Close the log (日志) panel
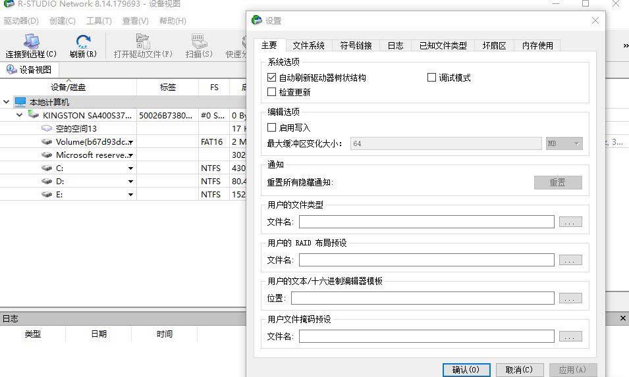629x377 pixels. coord(622,318)
